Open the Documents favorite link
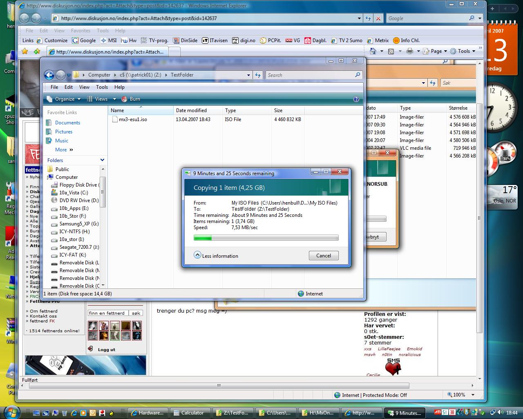Image resolution: width=523 pixels, height=419 pixels. coord(67,123)
